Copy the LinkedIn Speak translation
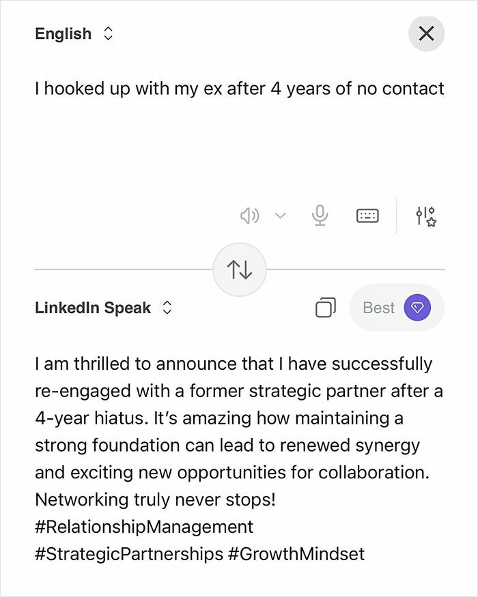This screenshot has height=597, width=478. coord(326,308)
